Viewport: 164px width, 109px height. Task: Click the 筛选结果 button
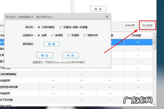pos(130,25)
